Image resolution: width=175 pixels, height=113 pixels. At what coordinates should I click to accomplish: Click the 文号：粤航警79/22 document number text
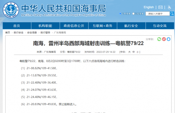[70, 52]
